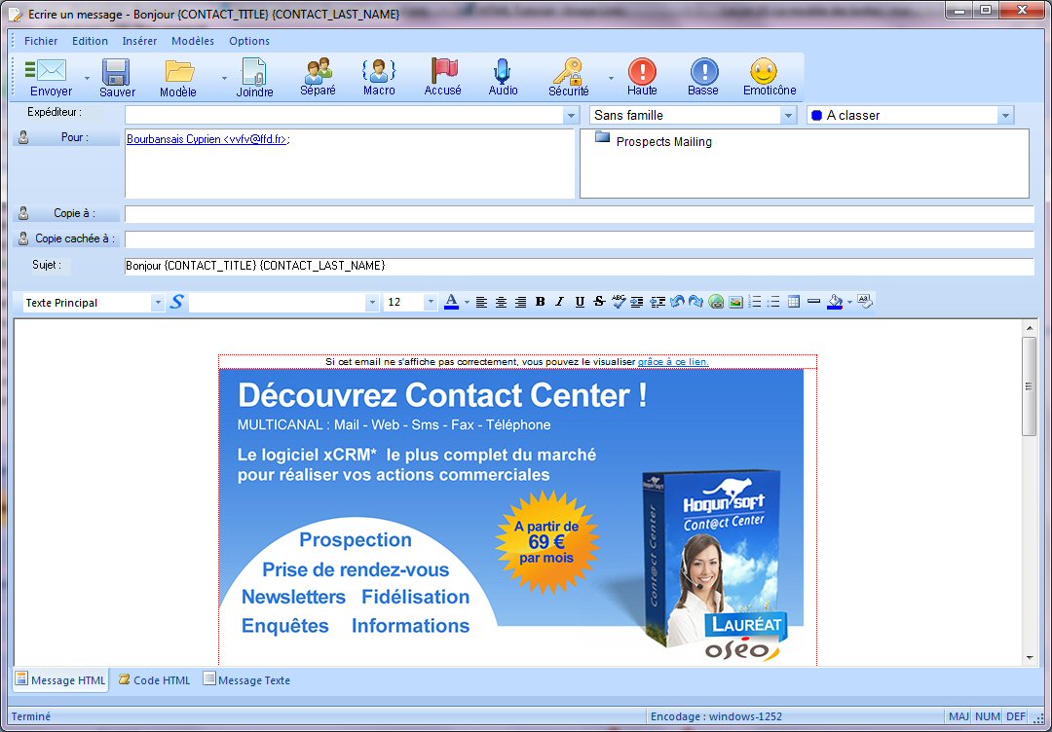Increase the paragraph indent
1052x732 pixels.
pyautogui.click(x=637, y=303)
